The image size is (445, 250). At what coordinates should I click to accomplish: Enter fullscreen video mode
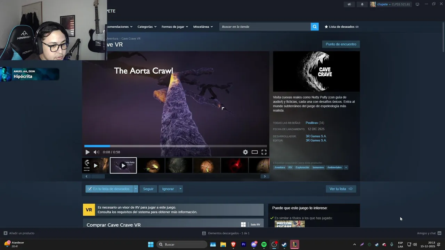pos(264,152)
